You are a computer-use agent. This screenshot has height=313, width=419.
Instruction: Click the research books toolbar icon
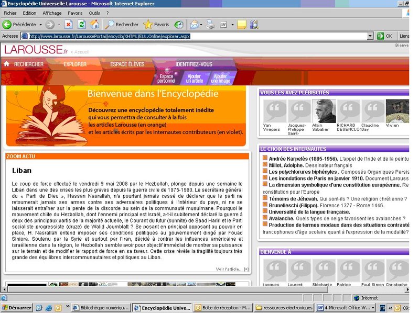click(x=254, y=25)
